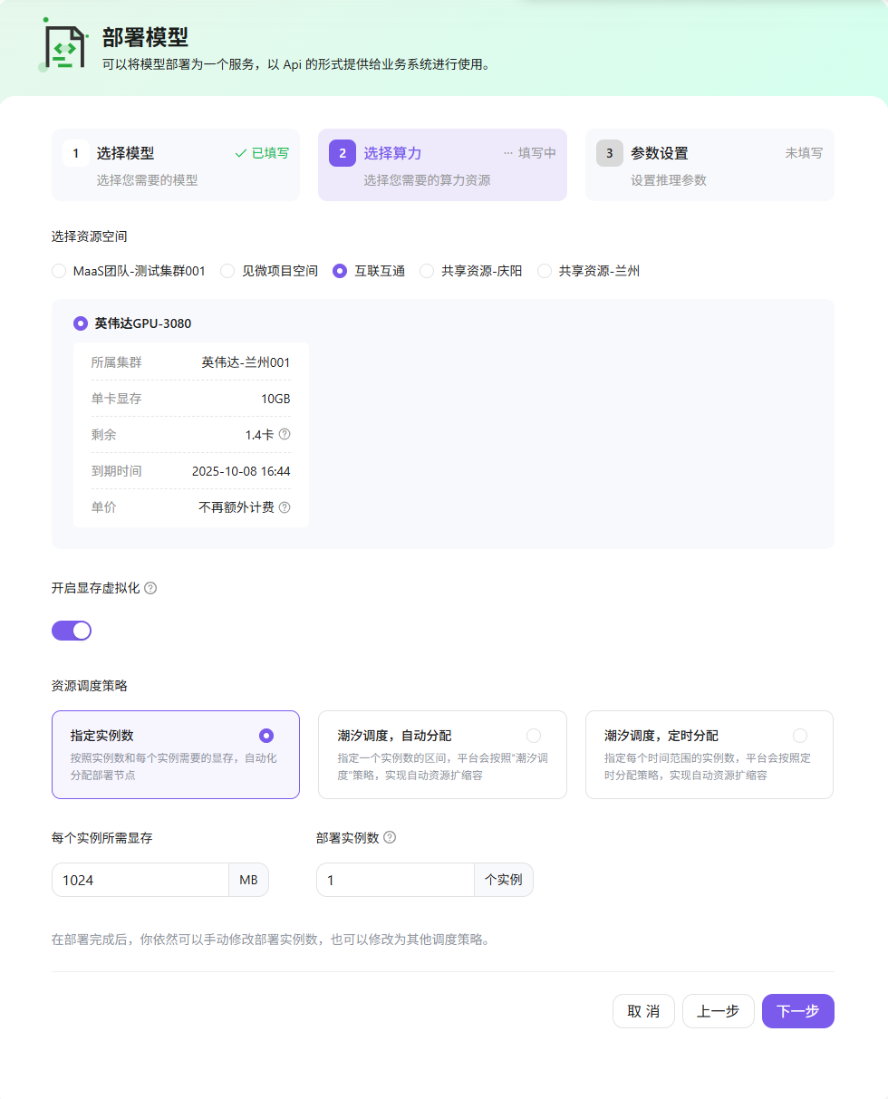Click the 每个实例所需显存 input field
This screenshot has height=1099, width=888.
pyautogui.click(x=140, y=879)
